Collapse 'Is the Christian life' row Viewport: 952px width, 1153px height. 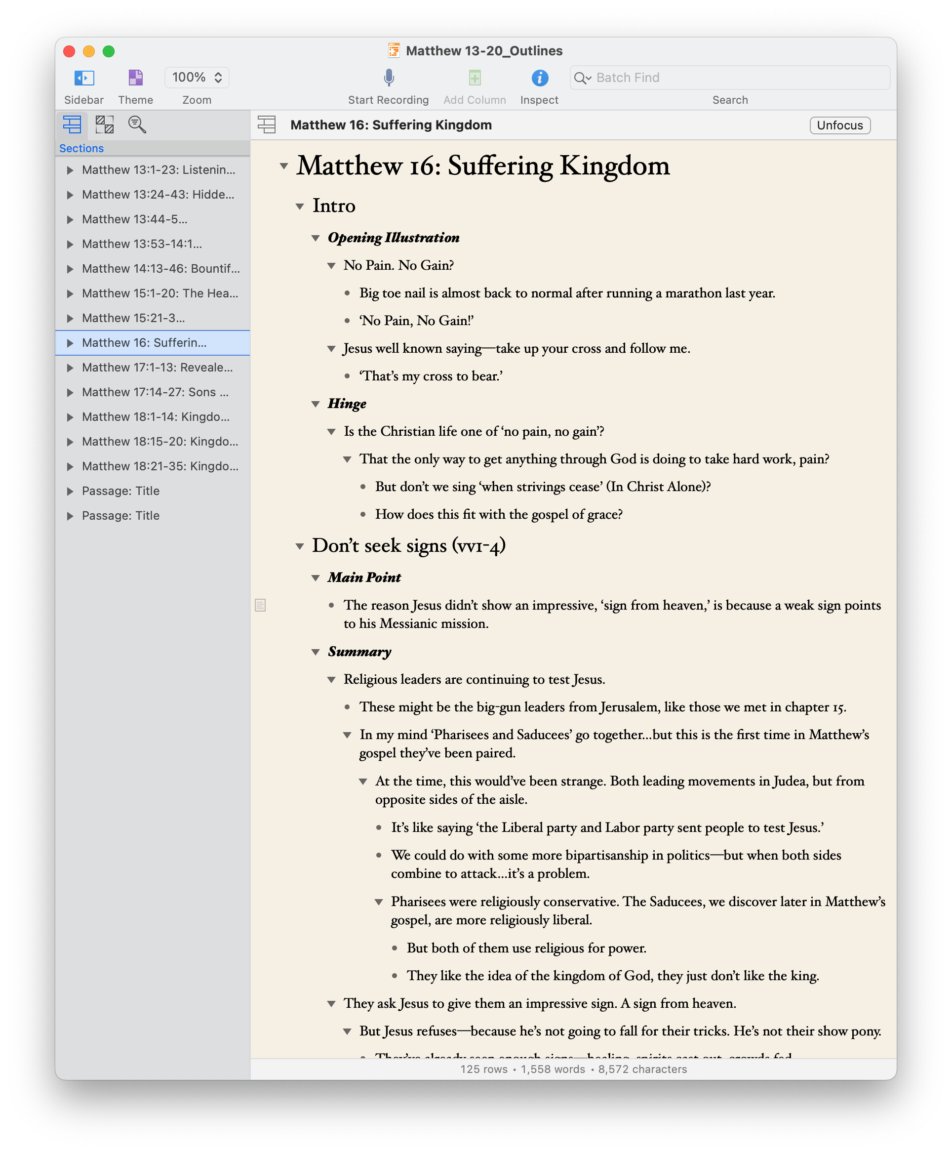pyautogui.click(x=331, y=432)
